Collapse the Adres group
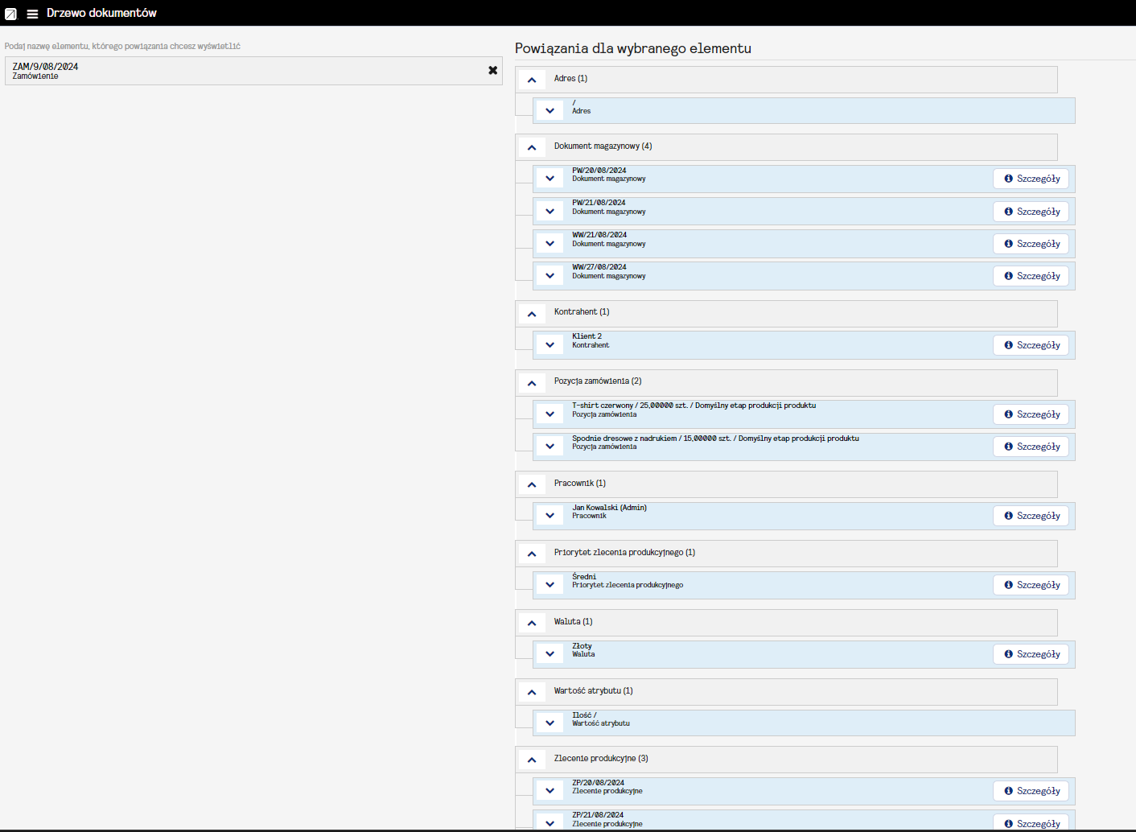 click(532, 80)
